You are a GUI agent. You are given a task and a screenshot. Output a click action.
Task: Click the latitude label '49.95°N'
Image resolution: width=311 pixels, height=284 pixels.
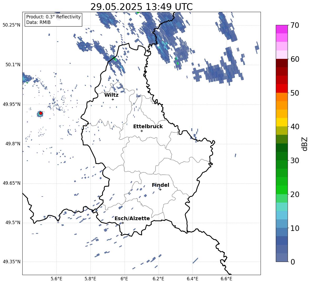12,104
